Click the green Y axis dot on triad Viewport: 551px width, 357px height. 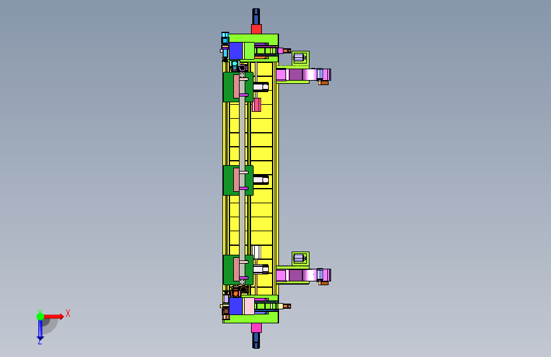(40, 316)
